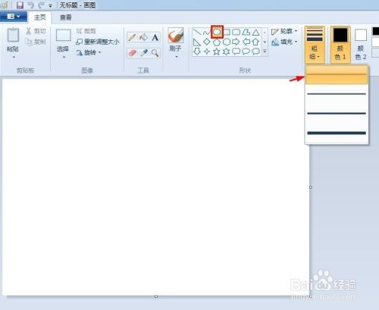379x310 pixels.
Task: Choose the Rectangle shape
Action: click(227, 32)
